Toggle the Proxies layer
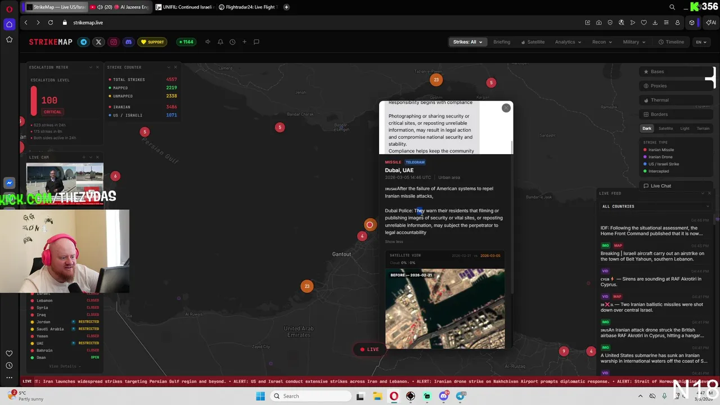Image resolution: width=720 pixels, height=405 pixels. pos(676,85)
